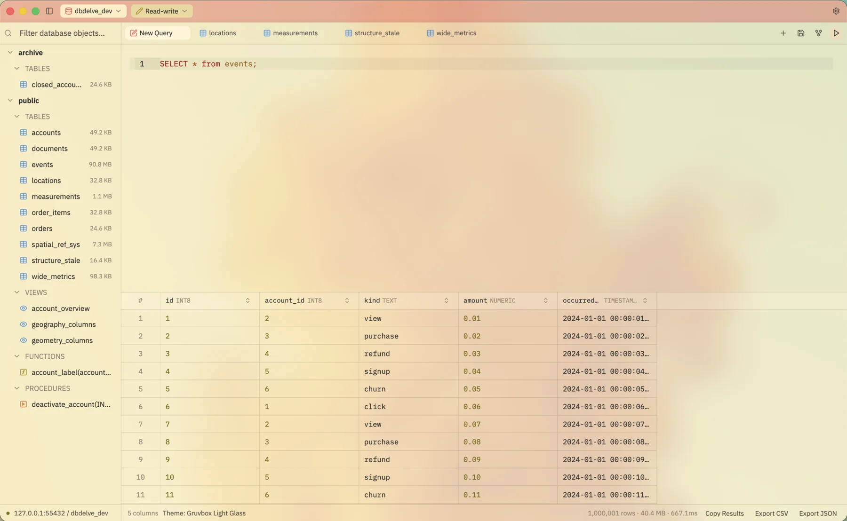Click the save query icon
This screenshot has width=847, height=521.
pyautogui.click(x=801, y=33)
